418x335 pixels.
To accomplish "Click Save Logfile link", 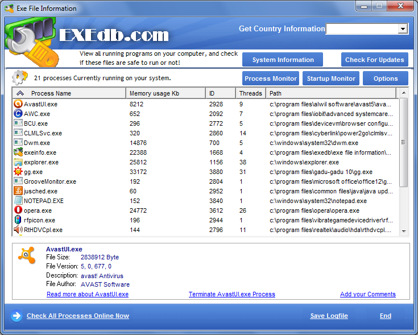I will [x=329, y=316].
